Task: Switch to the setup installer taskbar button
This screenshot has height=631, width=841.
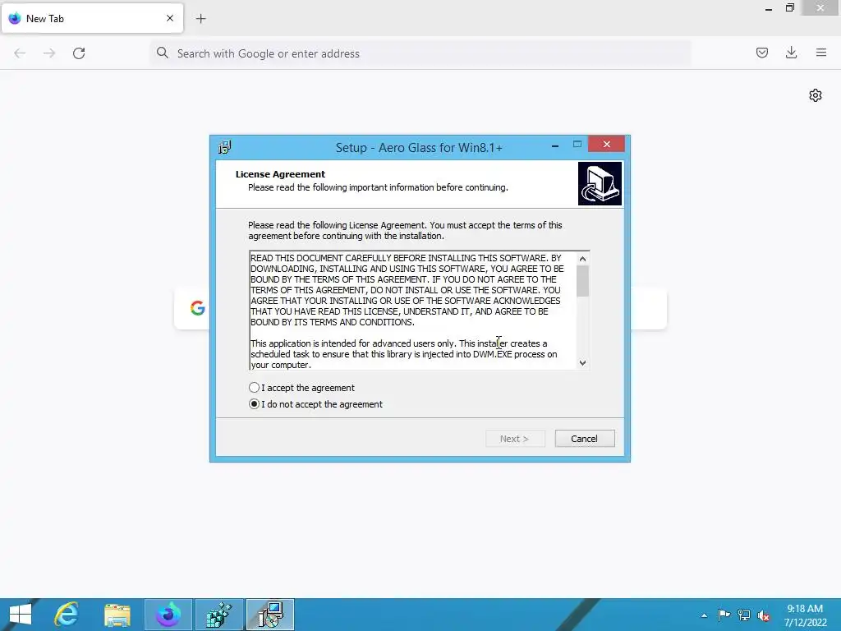Action: click(270, 615)
